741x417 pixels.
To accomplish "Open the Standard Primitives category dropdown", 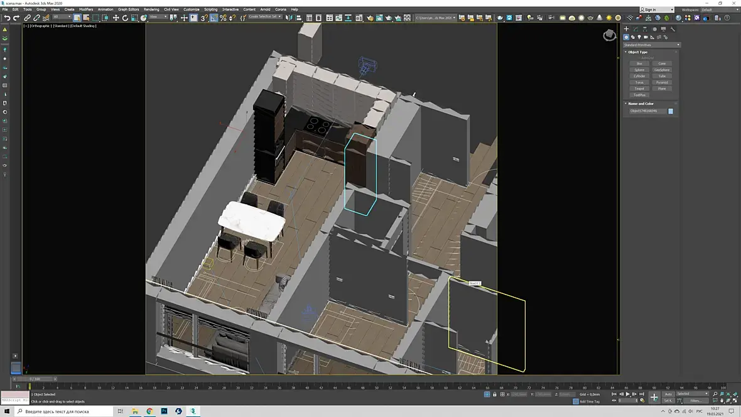I will click(x=651, y=45).
